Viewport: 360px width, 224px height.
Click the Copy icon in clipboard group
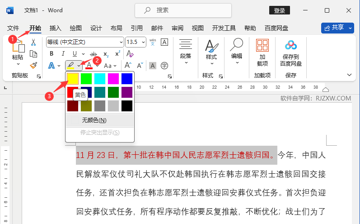33,54
